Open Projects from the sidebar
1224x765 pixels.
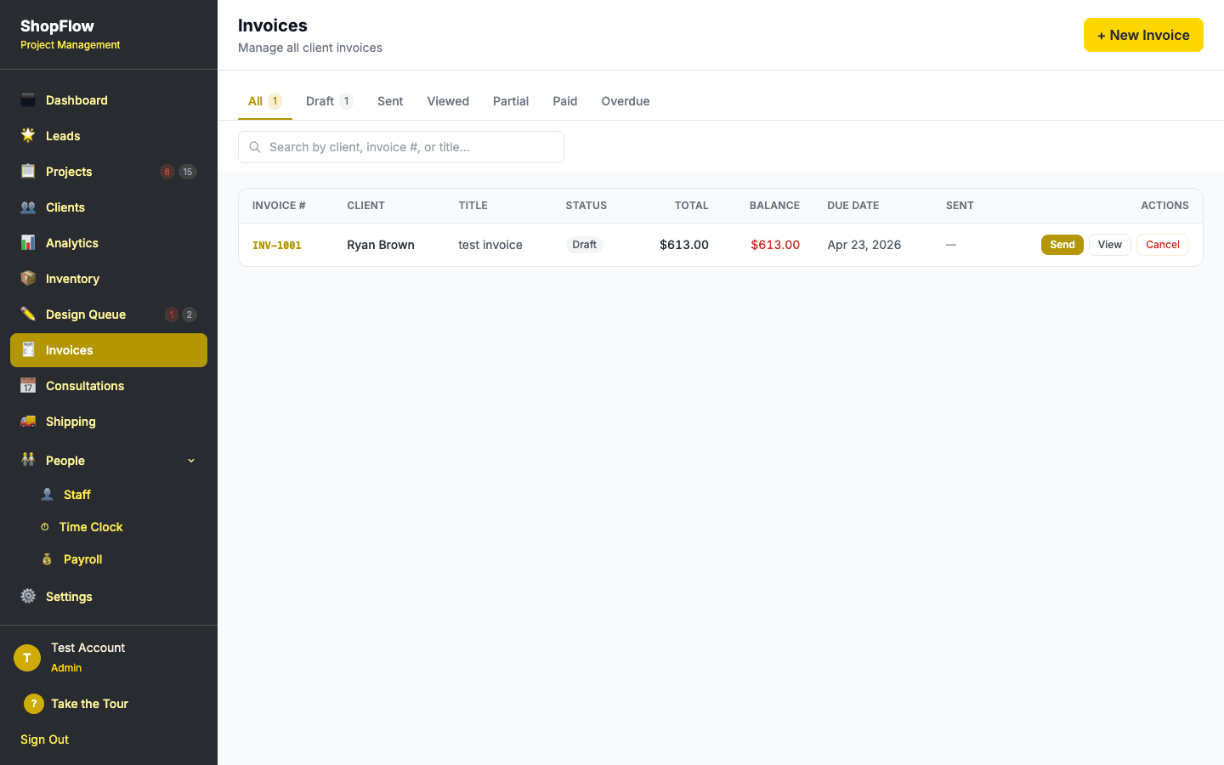coord(29,171)
